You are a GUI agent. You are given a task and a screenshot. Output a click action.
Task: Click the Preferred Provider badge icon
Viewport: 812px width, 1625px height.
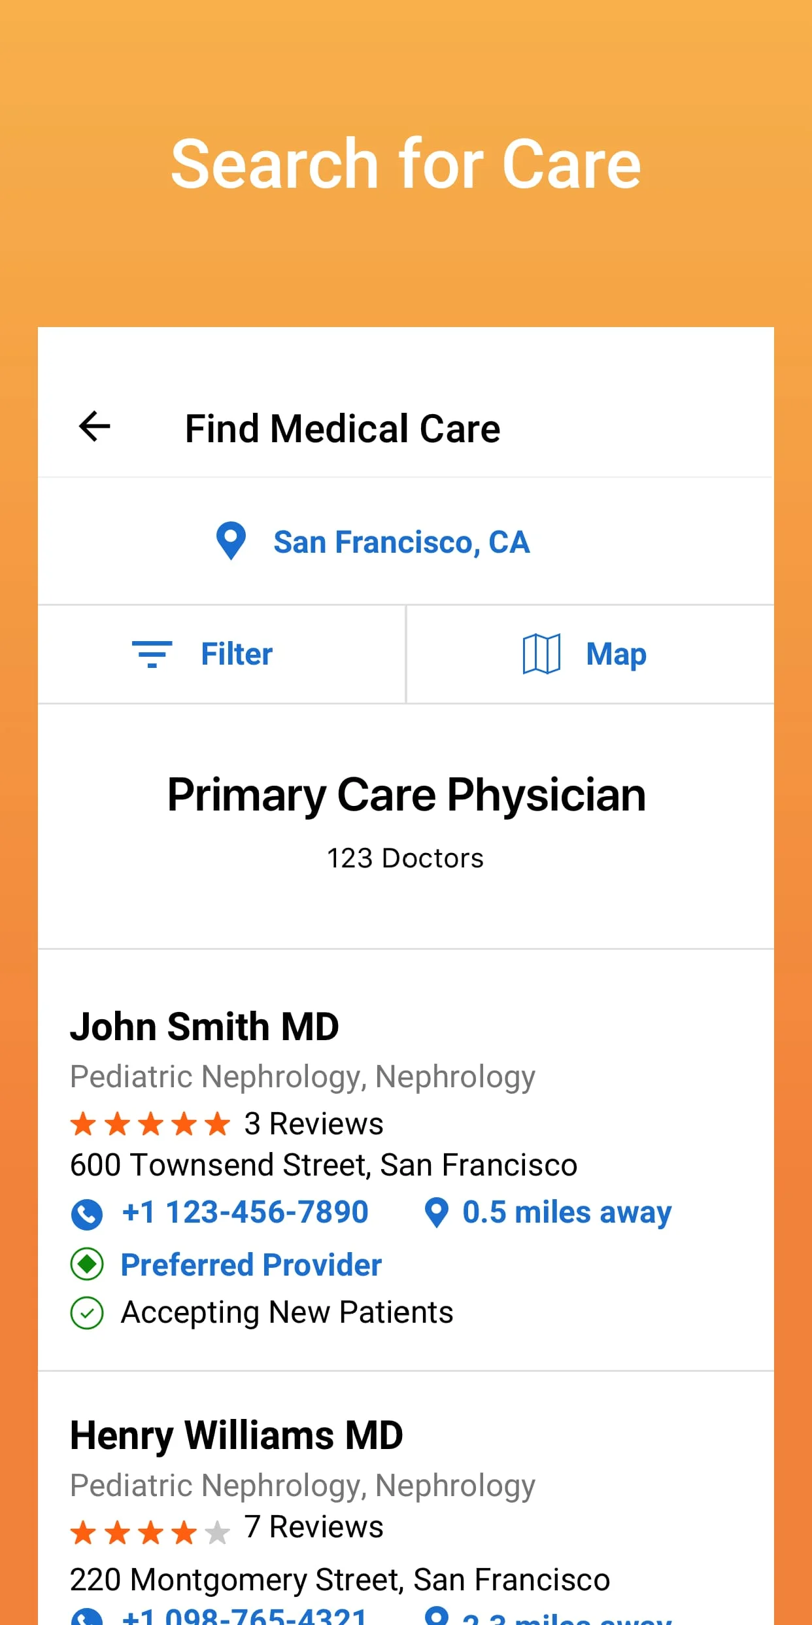tap(87, 1264)
